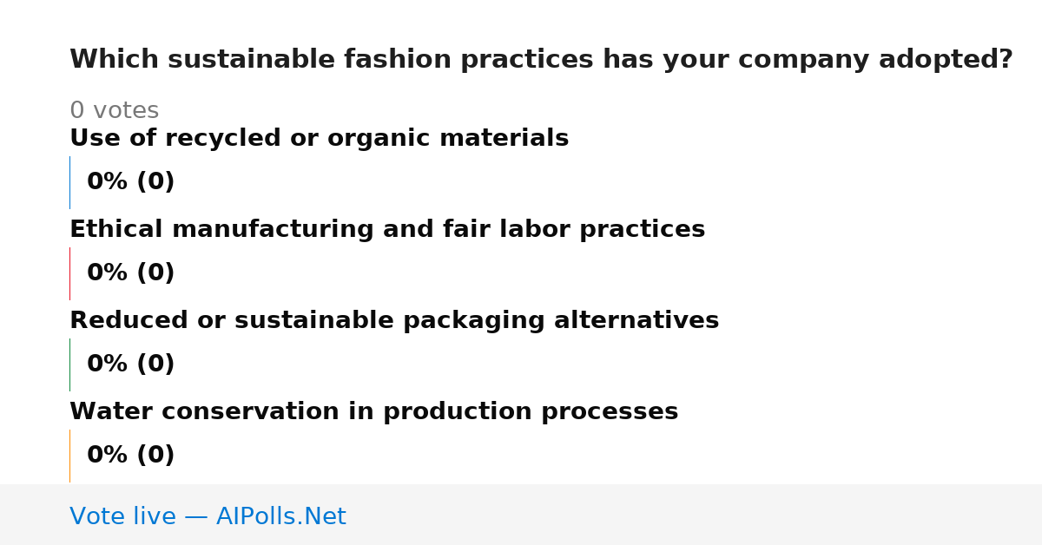This screenshot has width=1042, height=545.
Task: Click the 0% (0) result under water conservation
Action: 130,456
